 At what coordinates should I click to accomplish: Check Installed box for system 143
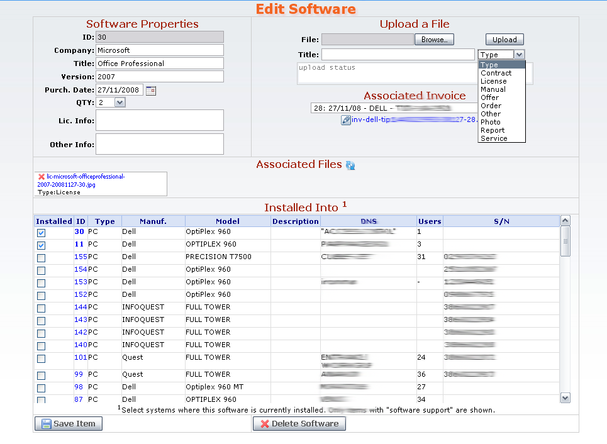tap(42, 321)
